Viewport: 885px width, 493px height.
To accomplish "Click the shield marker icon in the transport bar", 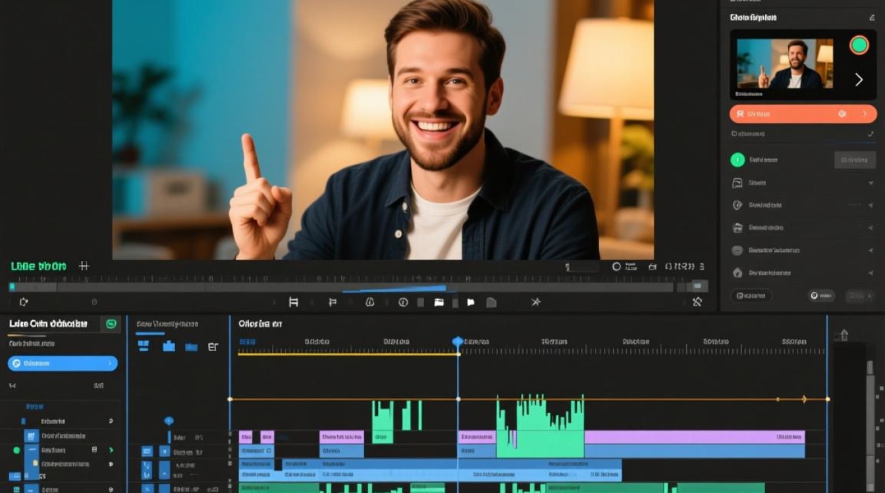I will (369, 302).
